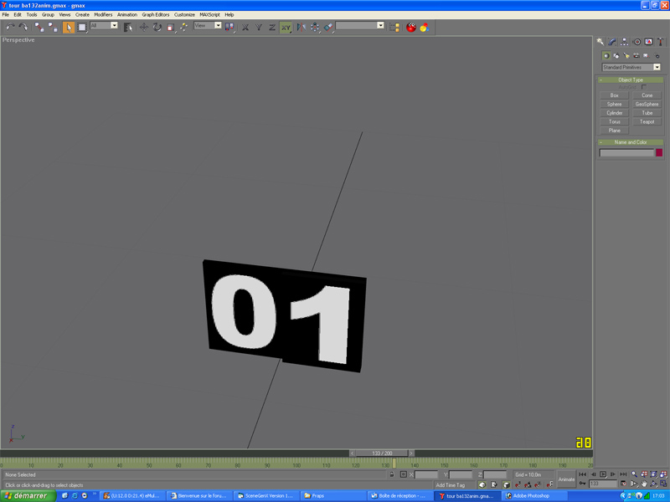Open the Modifiers menu
Image resolution: width=670 pixels, height=502 pixels.
point(103,14)
